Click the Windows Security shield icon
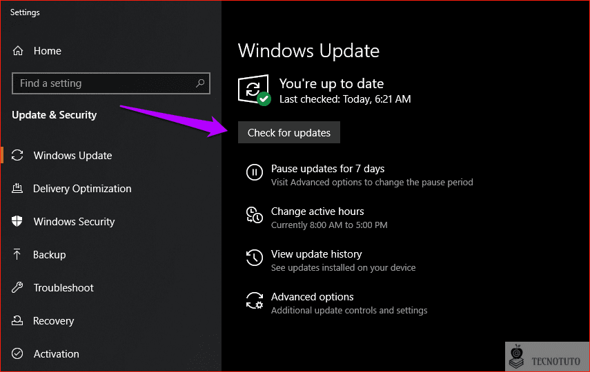This screenshot has width=590, height=372. pos(17,221)
